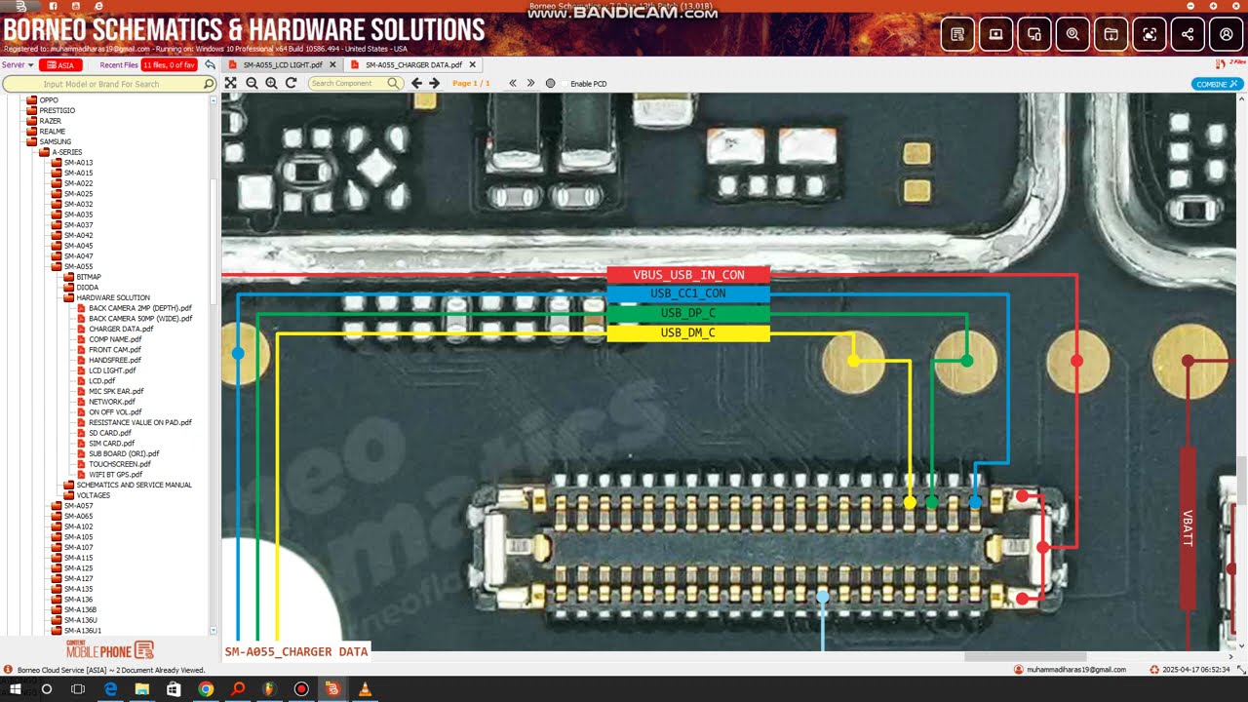Click the red files-of-fav button
The image size is (1248, 702).
click(x=170, y=65)
